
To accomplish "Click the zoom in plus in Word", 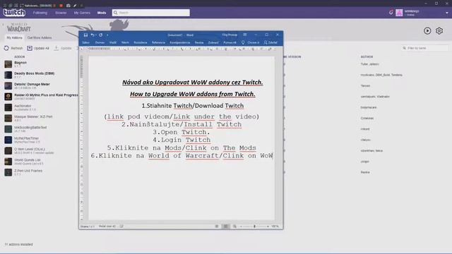I will [268, 226].
